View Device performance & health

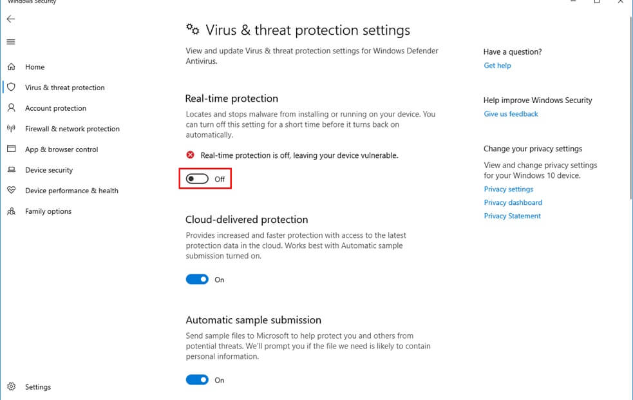[x=71, y=190]
